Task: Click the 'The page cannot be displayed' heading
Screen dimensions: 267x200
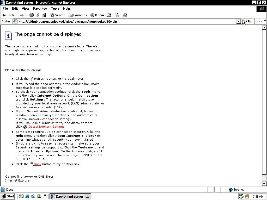Action: point(48,34)
